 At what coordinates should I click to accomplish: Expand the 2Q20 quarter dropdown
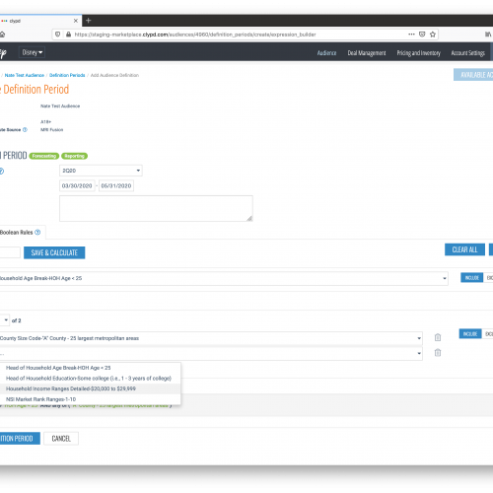[x=101, y=171]
